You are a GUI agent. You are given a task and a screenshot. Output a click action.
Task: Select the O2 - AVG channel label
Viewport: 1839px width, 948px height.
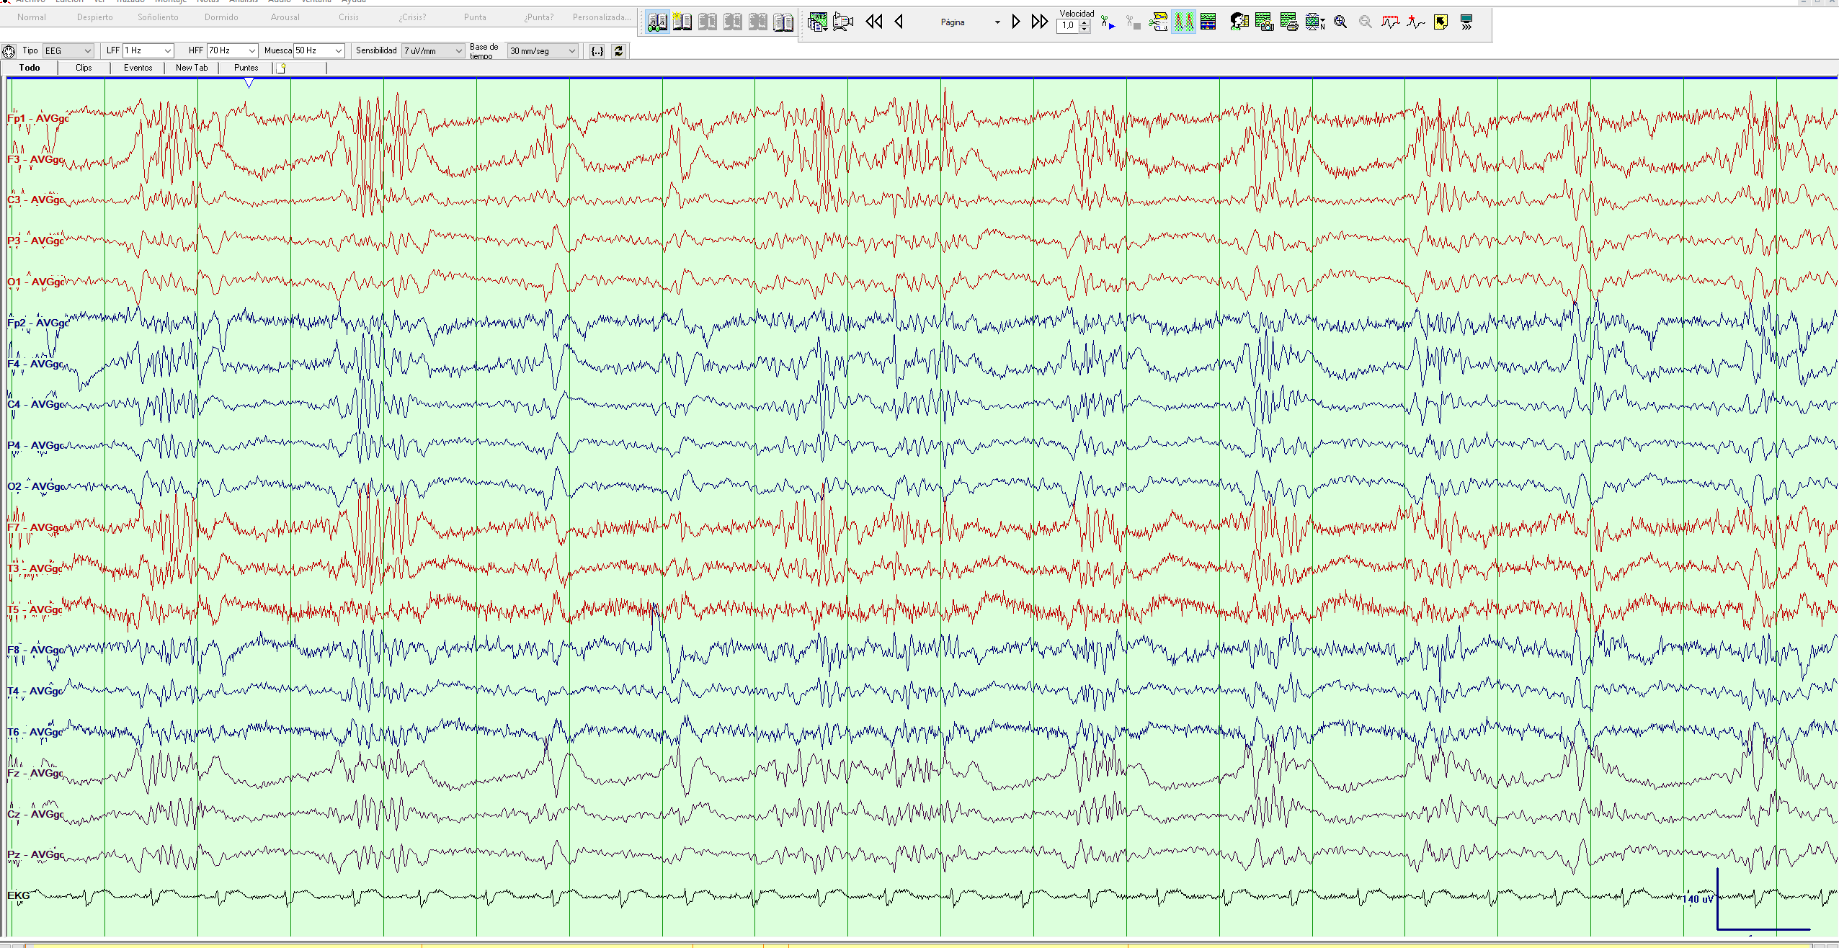(x=36, y=486)
